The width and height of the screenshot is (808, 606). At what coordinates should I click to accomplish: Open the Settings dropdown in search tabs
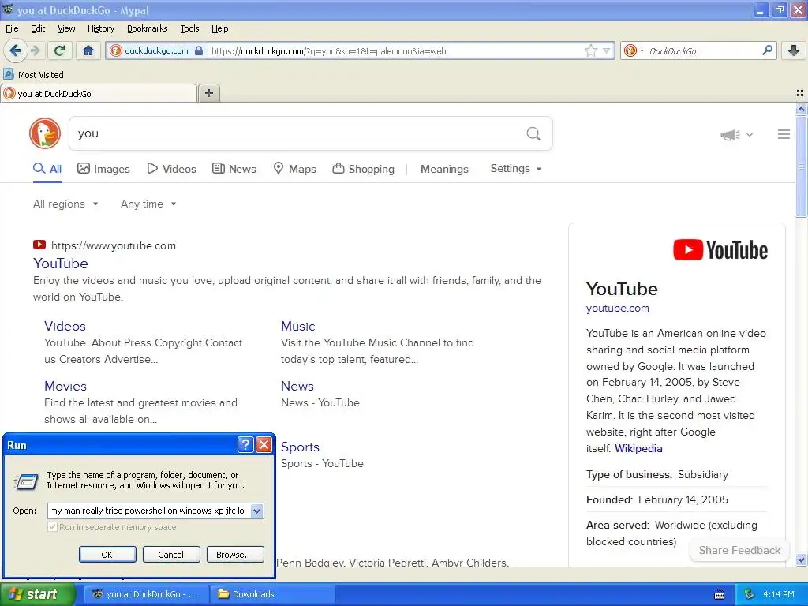516,169
